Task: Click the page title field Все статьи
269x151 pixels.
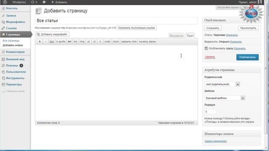Action: pyautogui.click(x=116, y=21)
